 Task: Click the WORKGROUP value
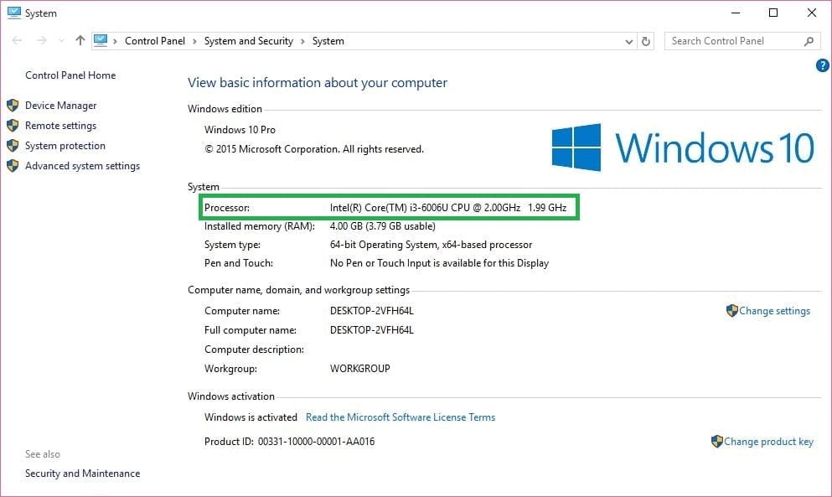click(359, 369)
